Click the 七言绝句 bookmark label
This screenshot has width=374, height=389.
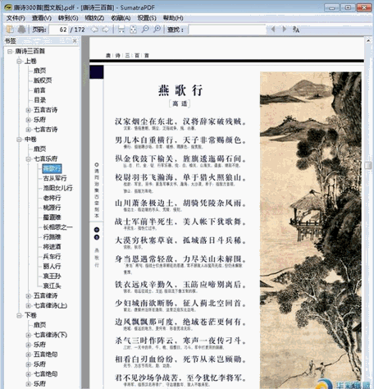pyautogui.click(x=45, y=374)
